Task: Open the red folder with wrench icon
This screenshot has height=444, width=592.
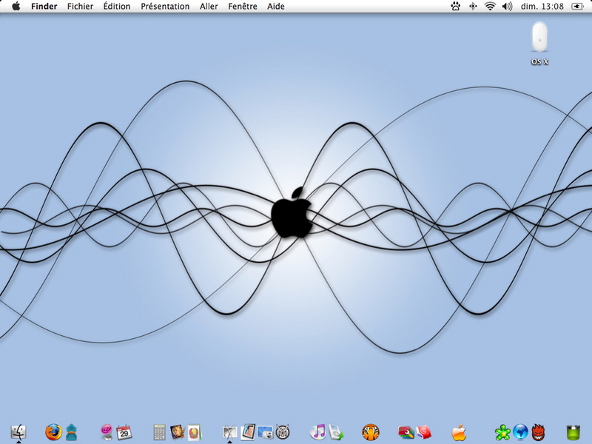Action: [406, 432]
